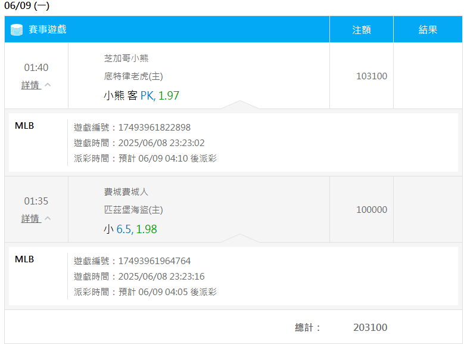The width and height of the screenshot is (464, 344).
Task: Collapse details for the 01:40 game
Action: 31,85
